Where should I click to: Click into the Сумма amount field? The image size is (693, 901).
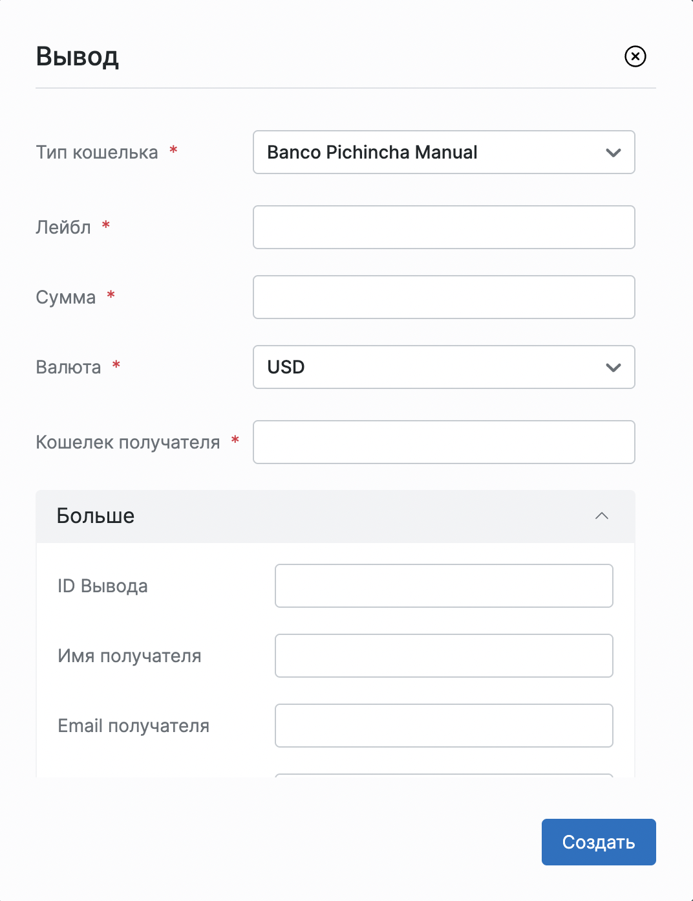[x=443, y=297]
